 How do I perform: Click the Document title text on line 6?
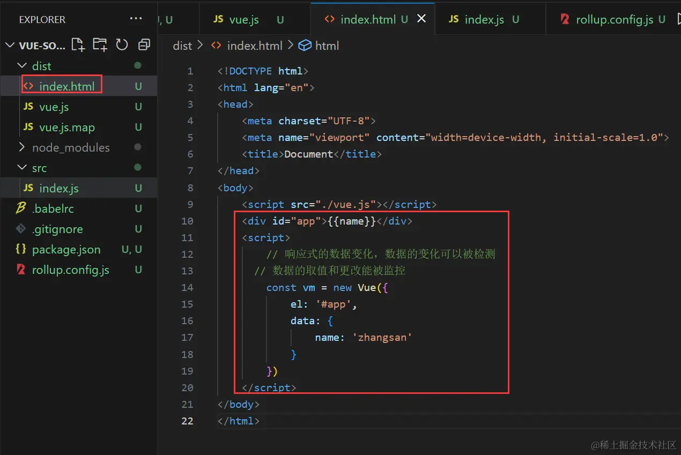pyautogui.click(x=309, y=154)
